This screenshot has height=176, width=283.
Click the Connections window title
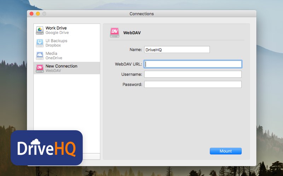coord(142,14)
